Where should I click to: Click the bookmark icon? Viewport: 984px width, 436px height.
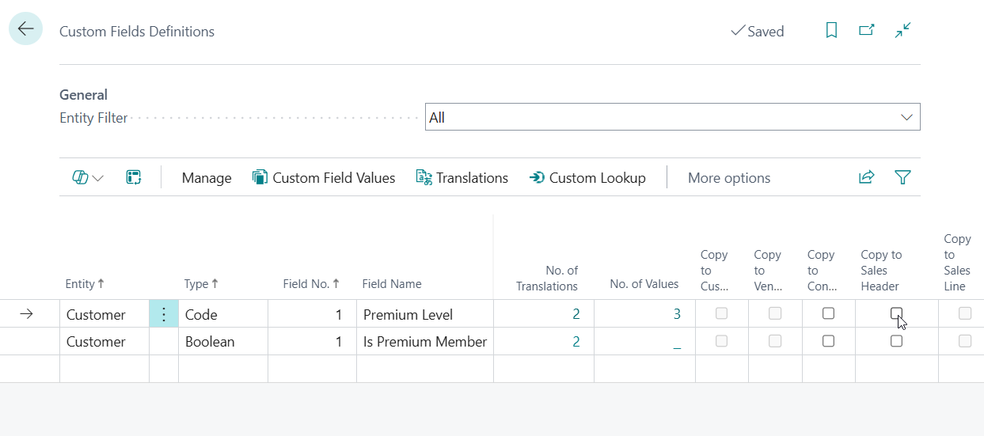coord(831,31)
